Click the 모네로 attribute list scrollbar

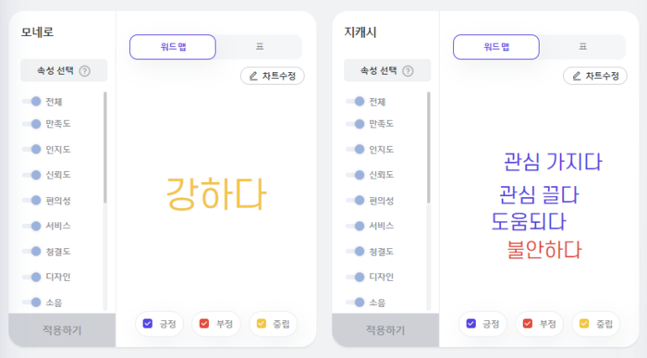[105, 147]
